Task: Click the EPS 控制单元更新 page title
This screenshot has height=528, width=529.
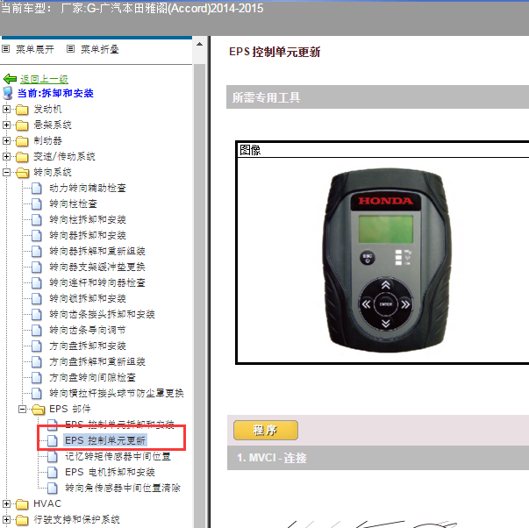Action: pyautogui.click(x=275, y=52)
